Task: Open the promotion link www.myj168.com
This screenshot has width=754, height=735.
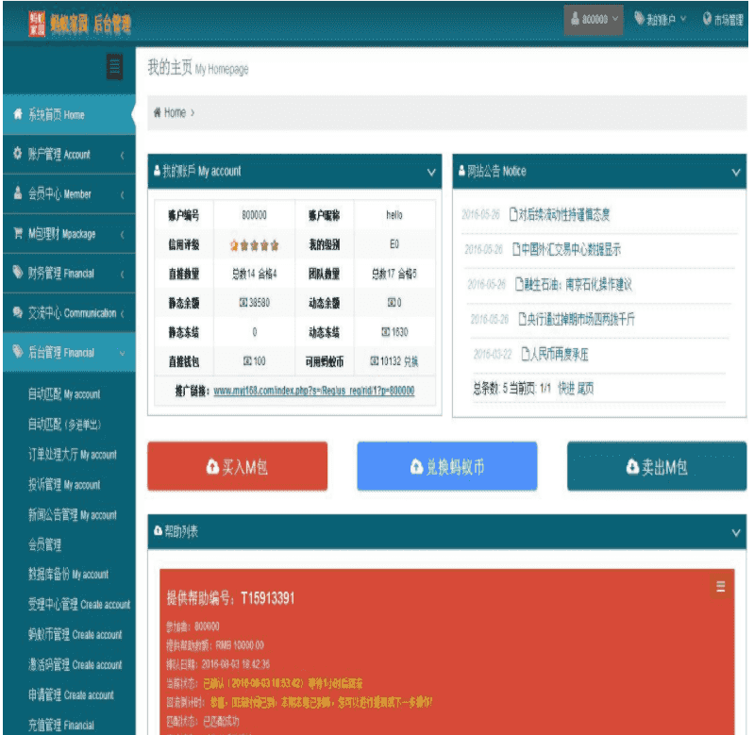Action: [314, 391]
